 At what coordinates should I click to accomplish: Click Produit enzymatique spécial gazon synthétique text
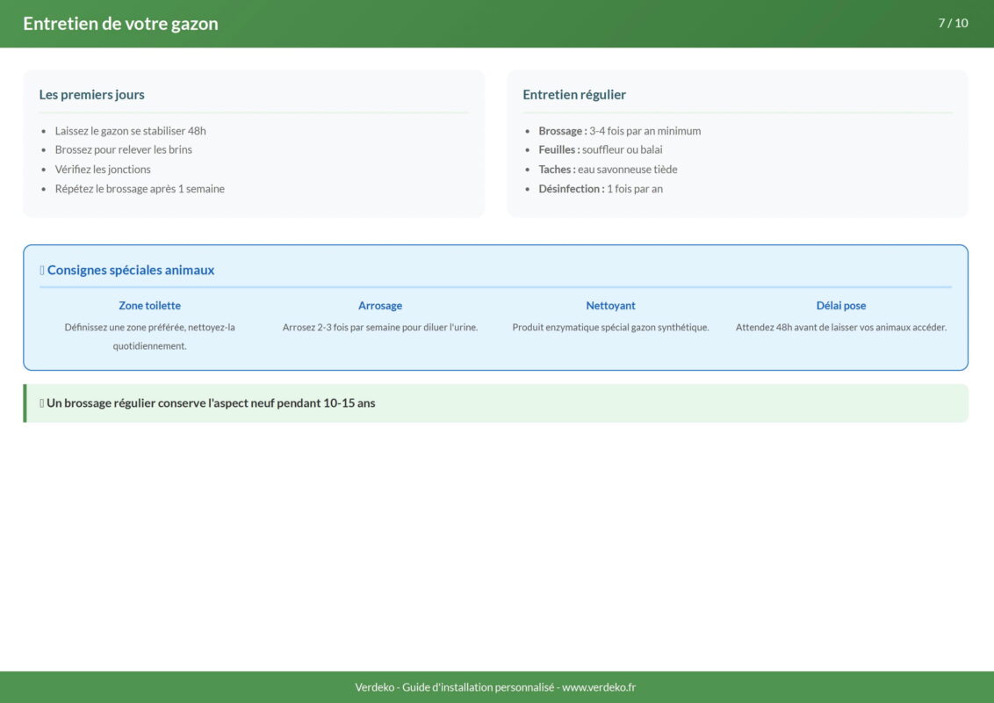610,328
